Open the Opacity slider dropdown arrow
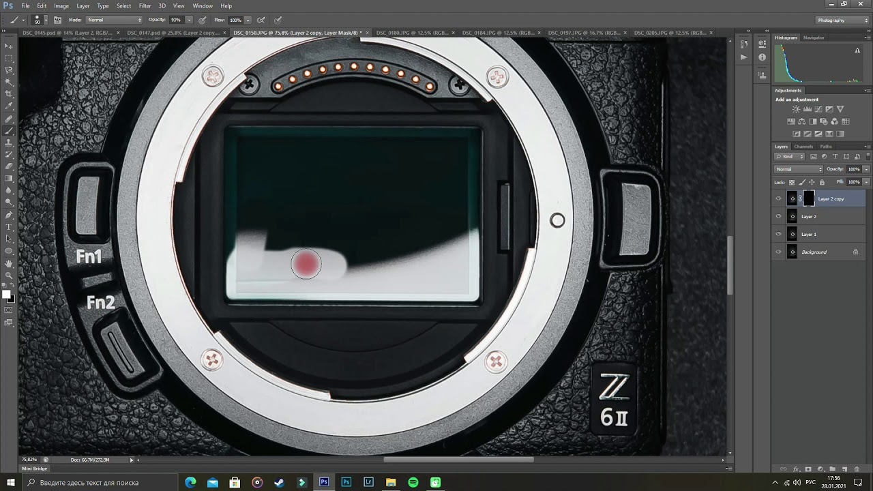This screenshot has height=491, width=873. (189, 20)
